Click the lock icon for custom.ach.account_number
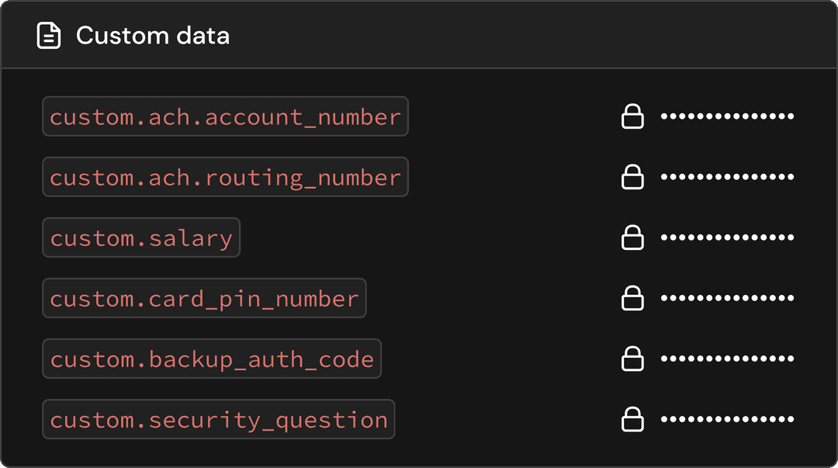The height and width of the screenshot is (468, 838). tap(632, 116)
